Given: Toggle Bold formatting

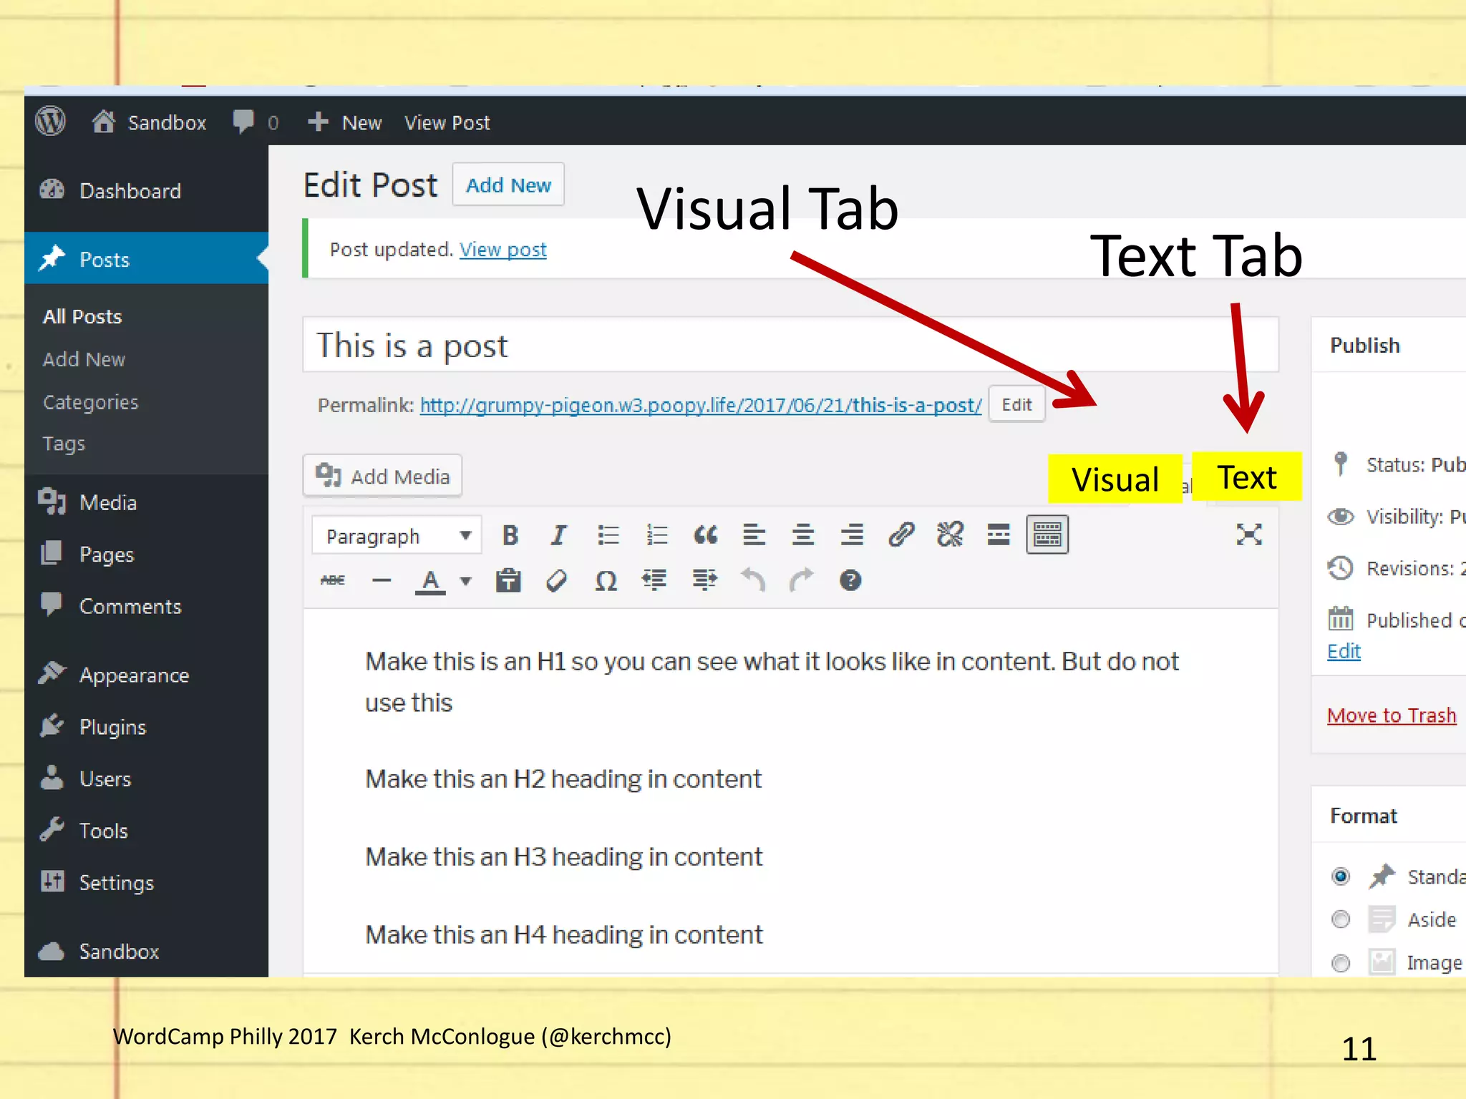Looking at the screenshot, I should [510, 534].
